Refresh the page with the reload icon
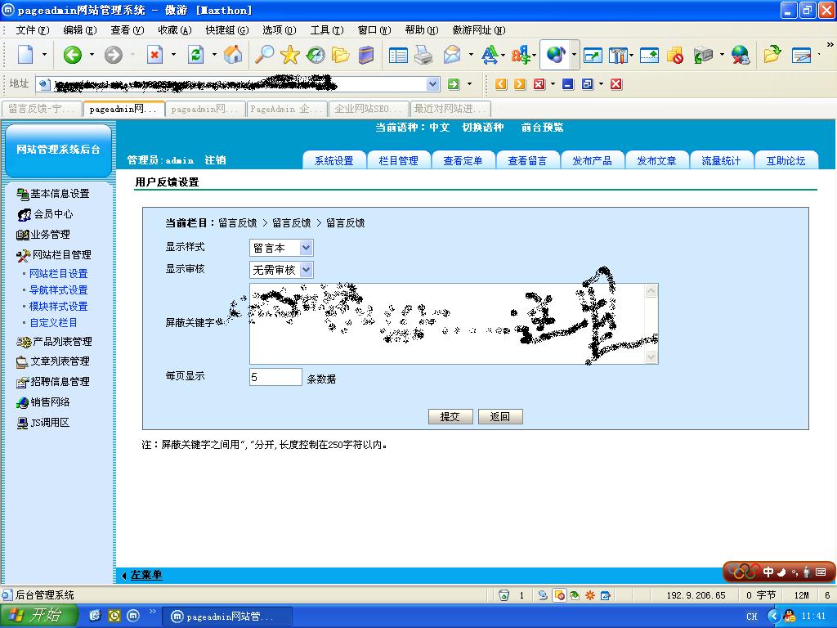The image size is (837, 628). click(x=196, y=55)
